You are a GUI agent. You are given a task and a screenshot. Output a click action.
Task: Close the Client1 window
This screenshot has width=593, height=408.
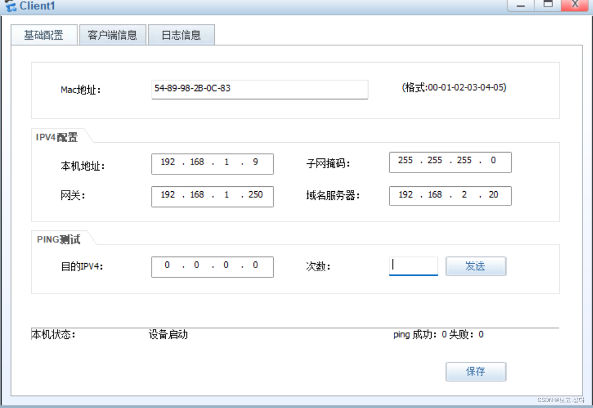click(x=575, y=5)
